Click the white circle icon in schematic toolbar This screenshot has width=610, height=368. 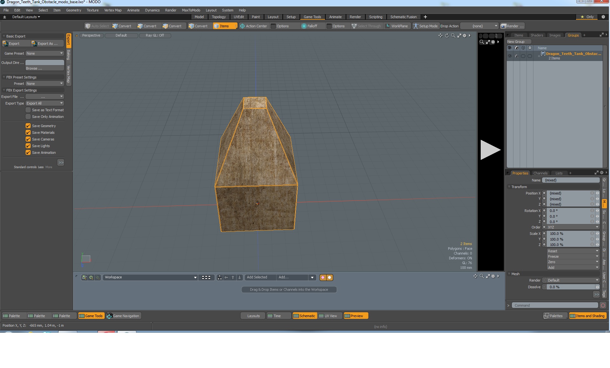point(329,277)
